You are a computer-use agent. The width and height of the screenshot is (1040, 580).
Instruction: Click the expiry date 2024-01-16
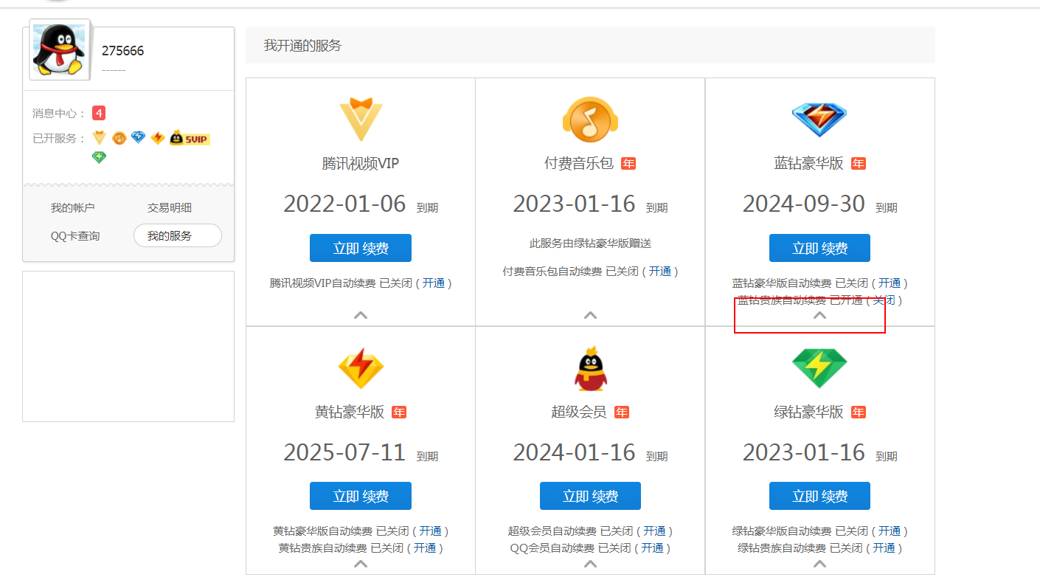tap(575, 452)
